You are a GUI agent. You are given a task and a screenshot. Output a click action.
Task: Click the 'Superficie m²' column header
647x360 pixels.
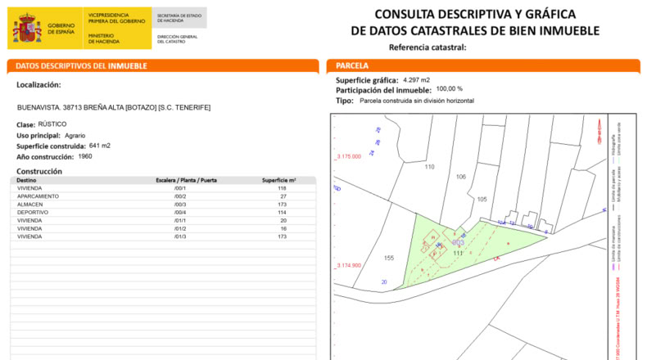tap(279, 180)
